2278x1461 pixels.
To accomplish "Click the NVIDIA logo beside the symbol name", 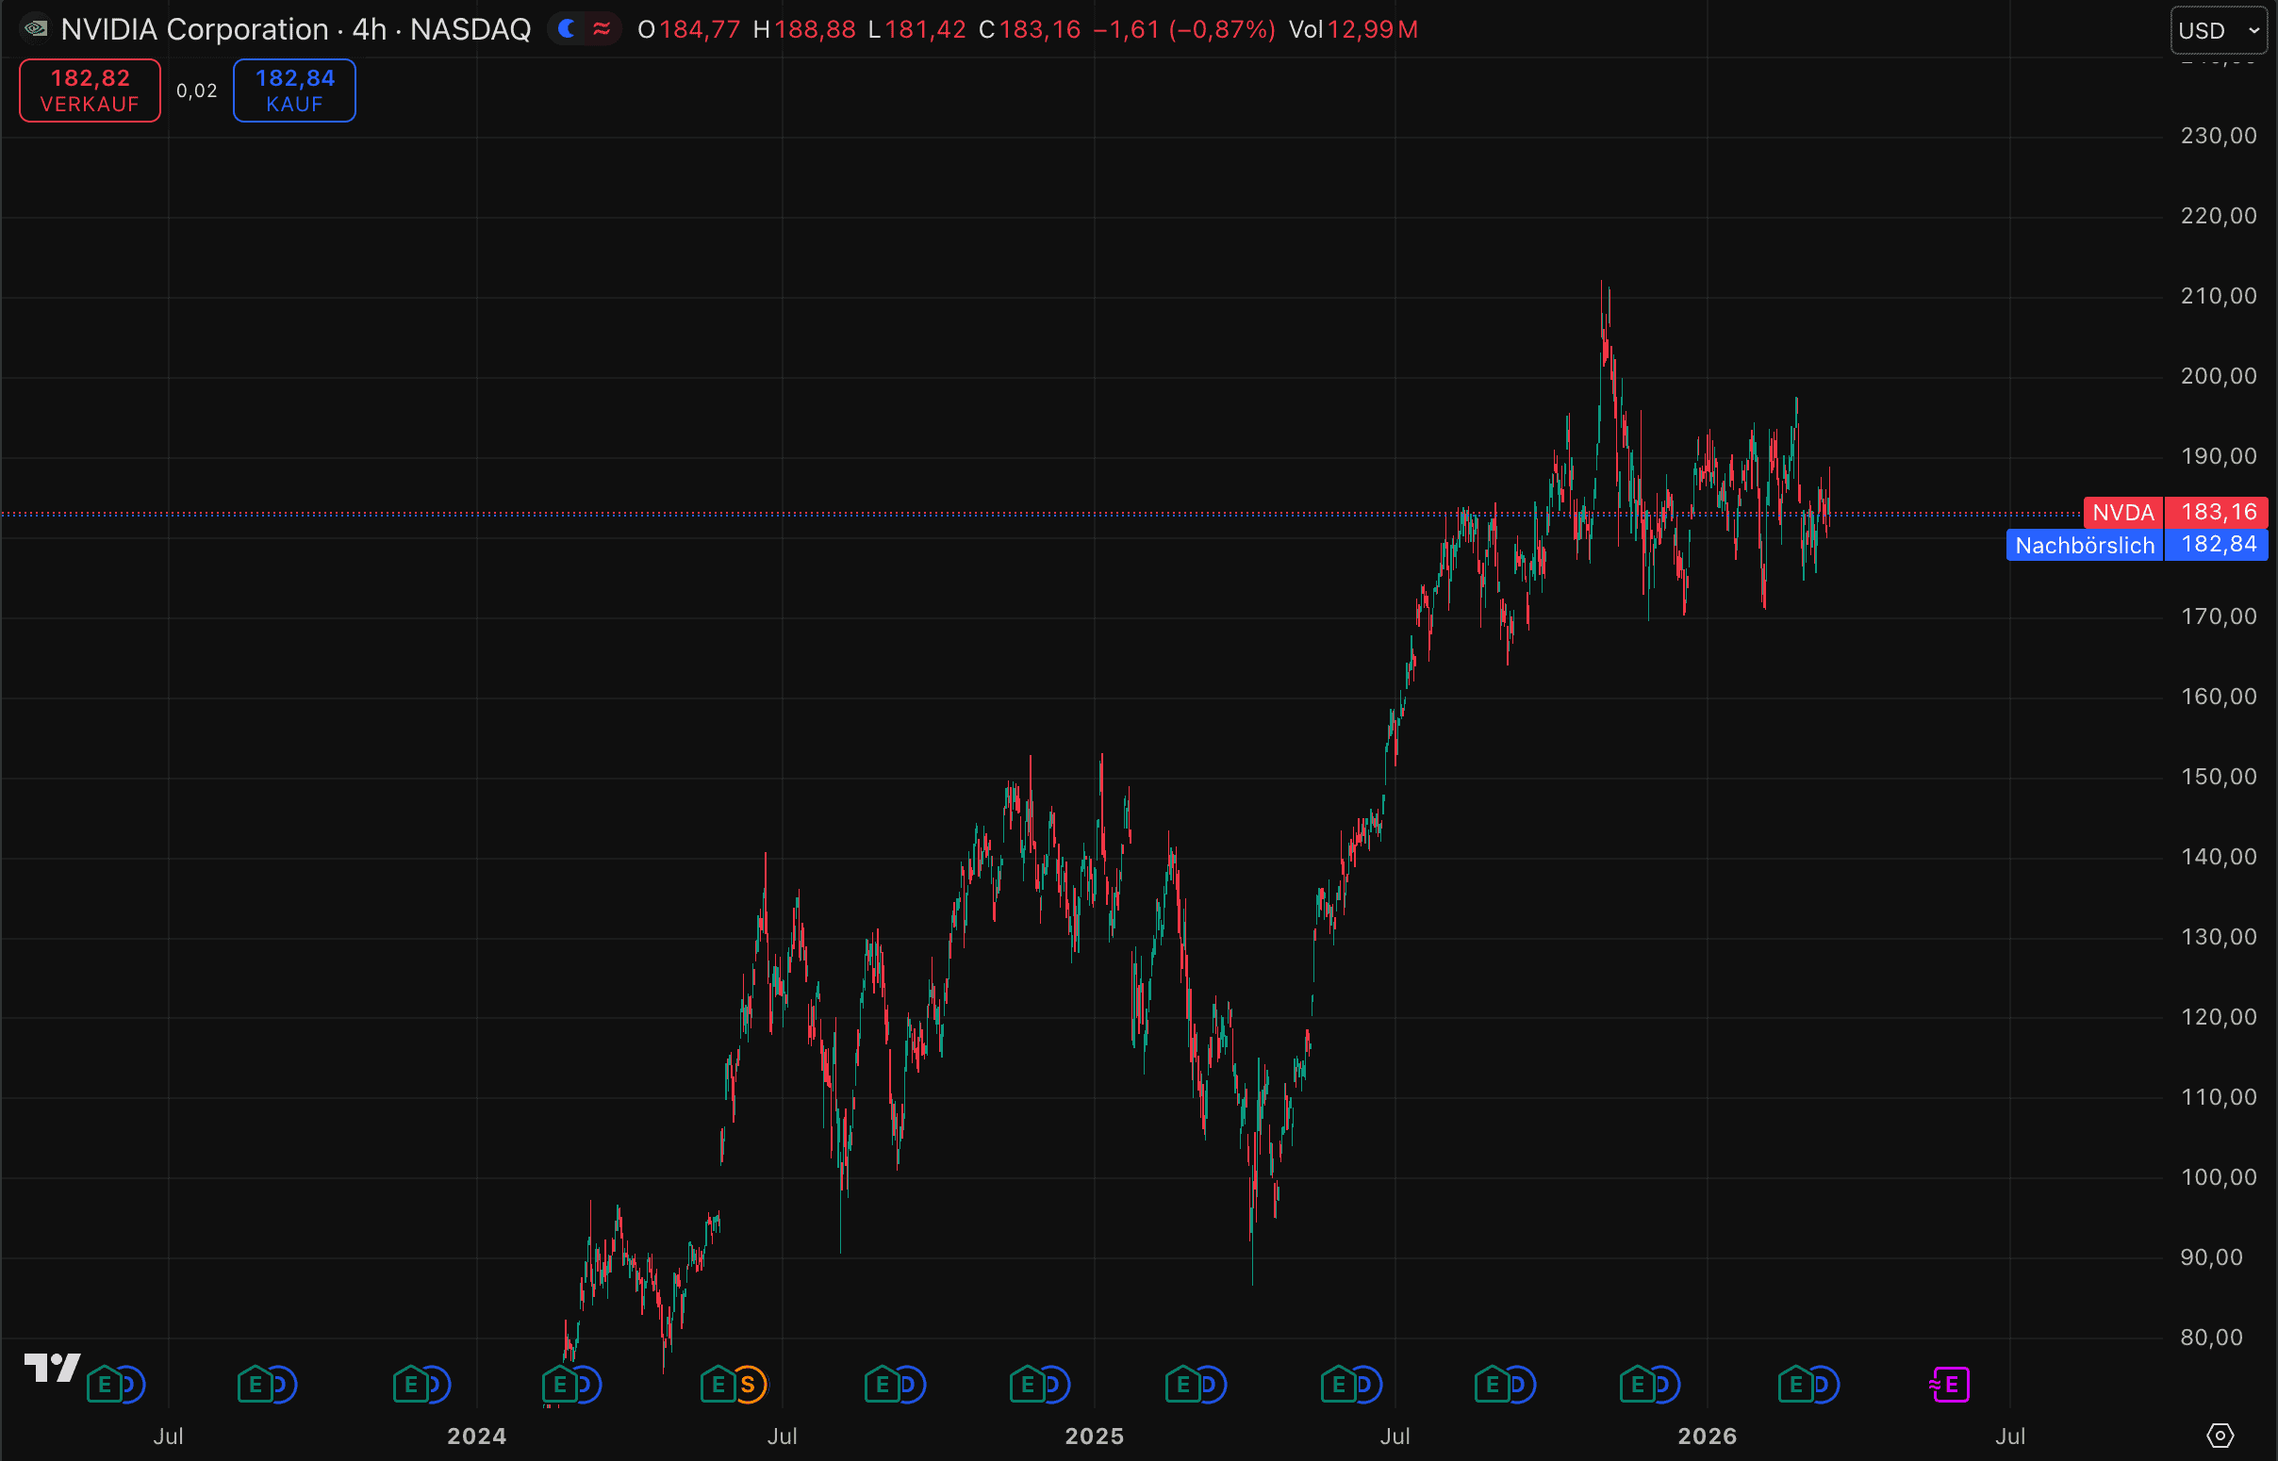I will [x=36, y=29].
